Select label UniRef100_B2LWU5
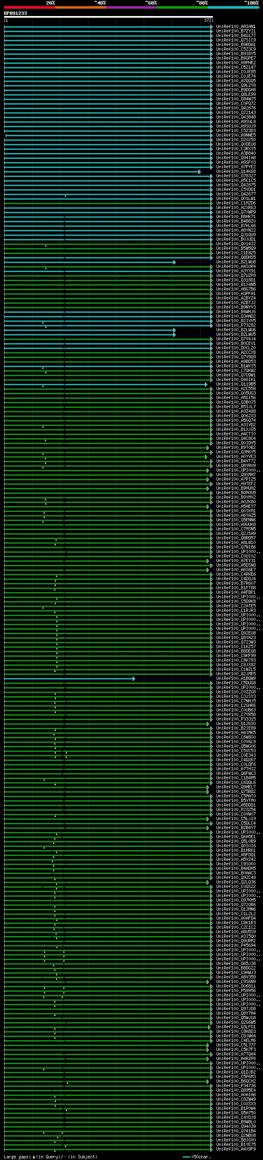This screenshot has width=263, height=1160. pos(235,334)
